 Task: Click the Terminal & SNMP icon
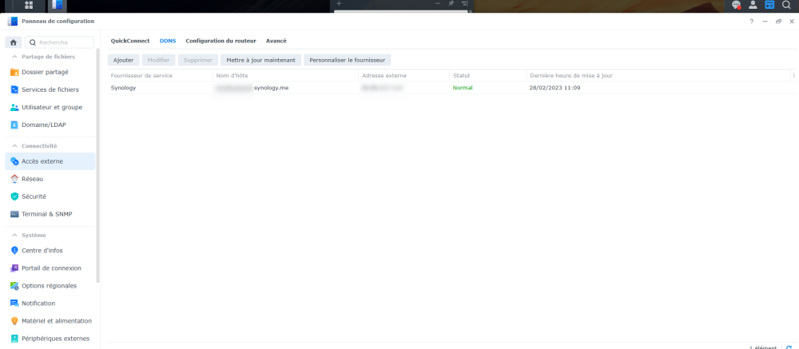coord(14,214)
